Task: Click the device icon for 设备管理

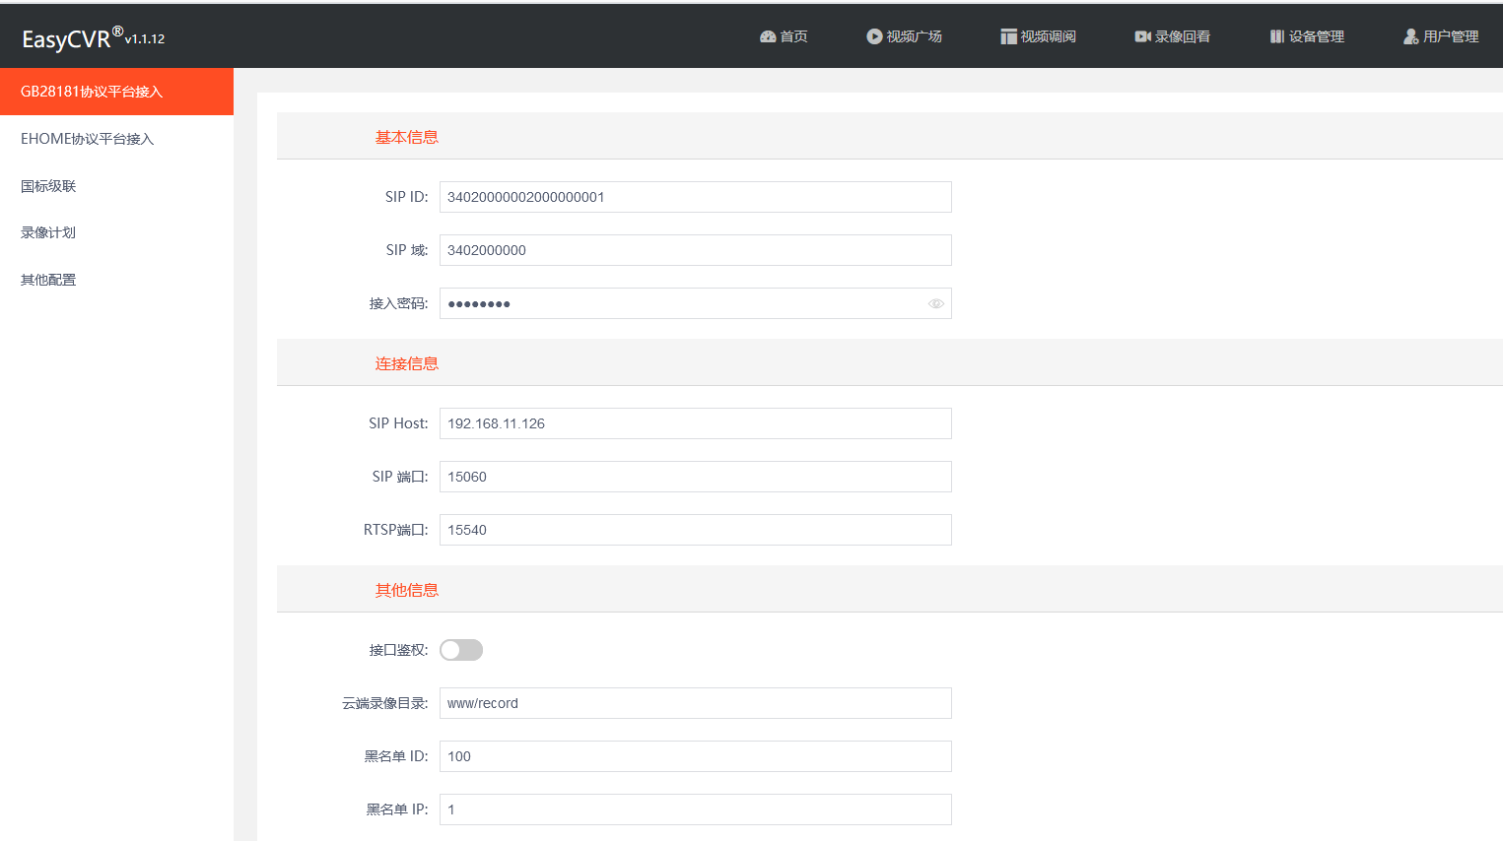Action: [x=1277, y=36]
